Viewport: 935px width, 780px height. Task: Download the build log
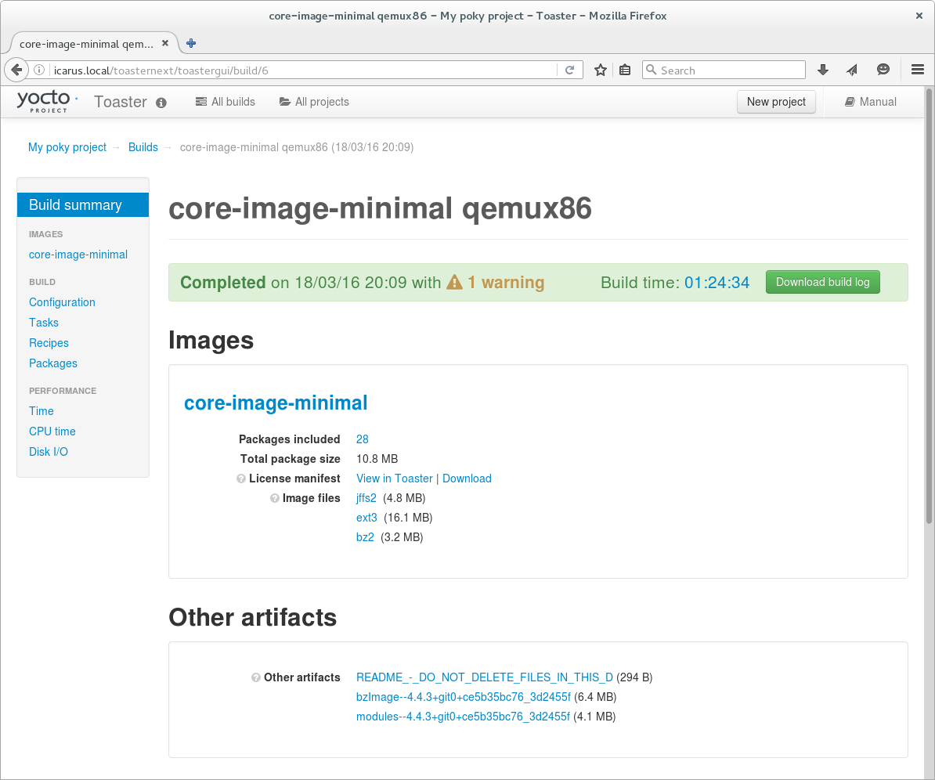[822, 282]
